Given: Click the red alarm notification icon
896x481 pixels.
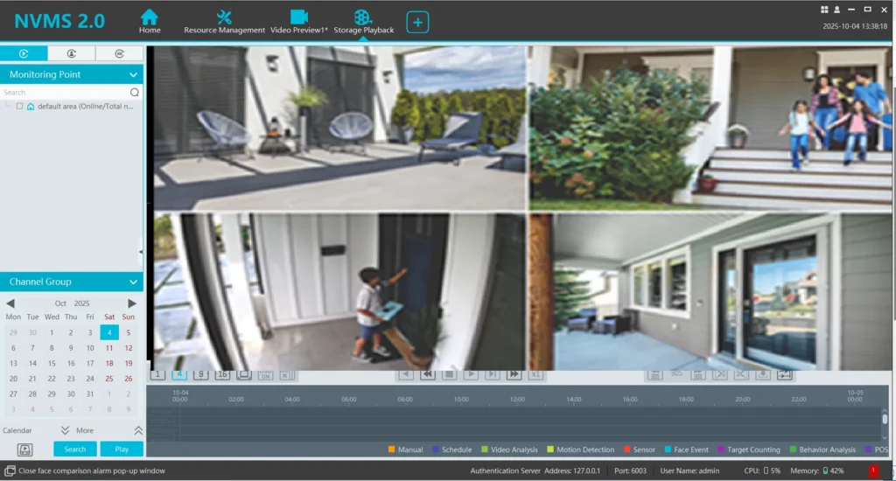Looking at the screenshot, I should tap(873, 471).
